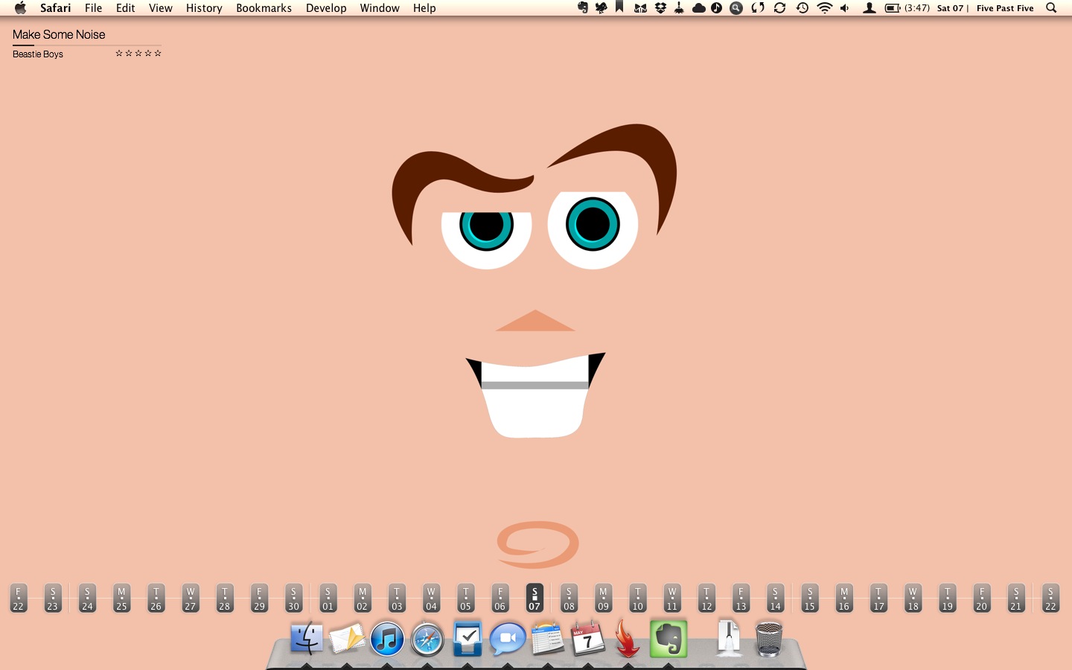Viewport: 1072px width, 670px height.
Task: Click Evernote elephant in the menu bar
Action: (582, 8)
